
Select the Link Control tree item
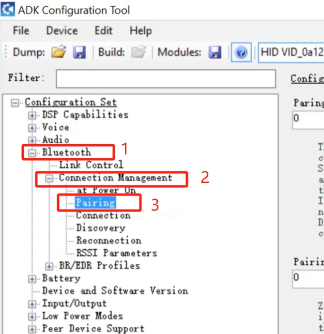pos(91,165)
